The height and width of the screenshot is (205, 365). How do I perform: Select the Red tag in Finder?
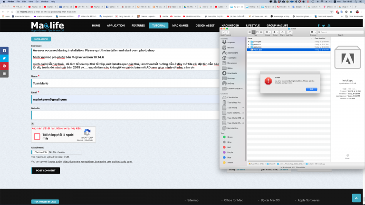tap(227, 147)
